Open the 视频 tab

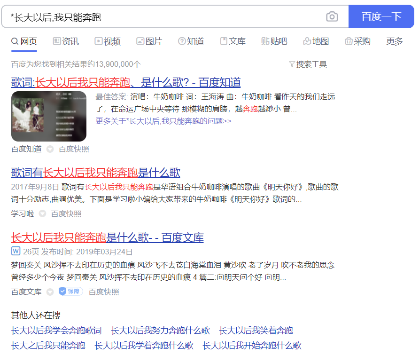(x=108, y=41)
